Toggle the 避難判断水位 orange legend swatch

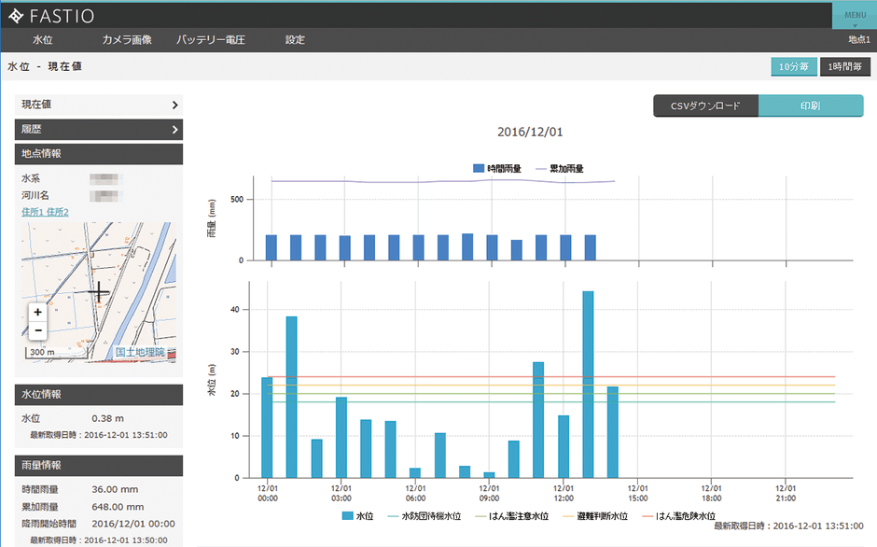click(556, 515)
